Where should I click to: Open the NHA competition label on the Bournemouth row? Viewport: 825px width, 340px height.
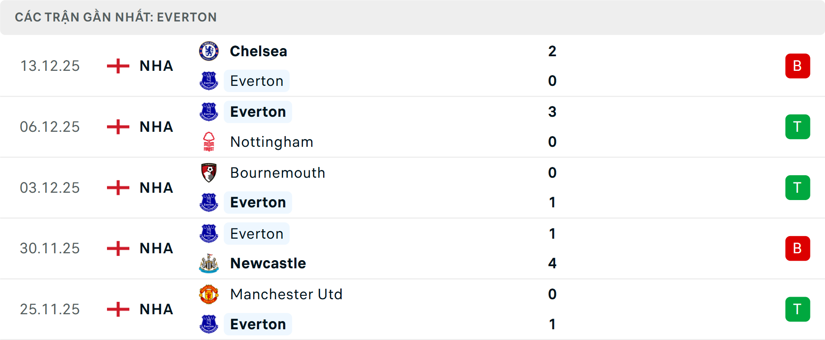(x=156, y=188)
